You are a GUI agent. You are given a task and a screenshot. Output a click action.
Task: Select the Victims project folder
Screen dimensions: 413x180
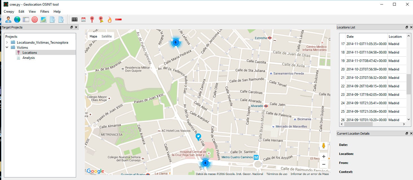click(22, 47)
